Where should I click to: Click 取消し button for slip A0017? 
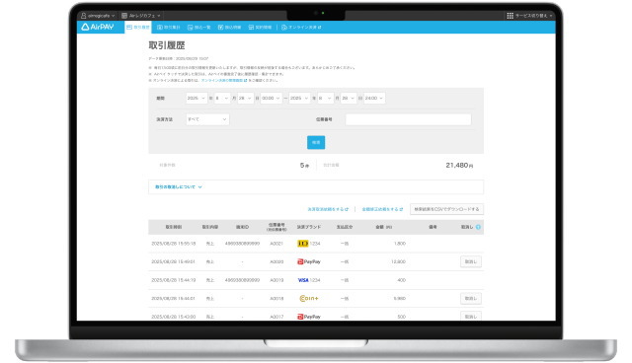471,317
